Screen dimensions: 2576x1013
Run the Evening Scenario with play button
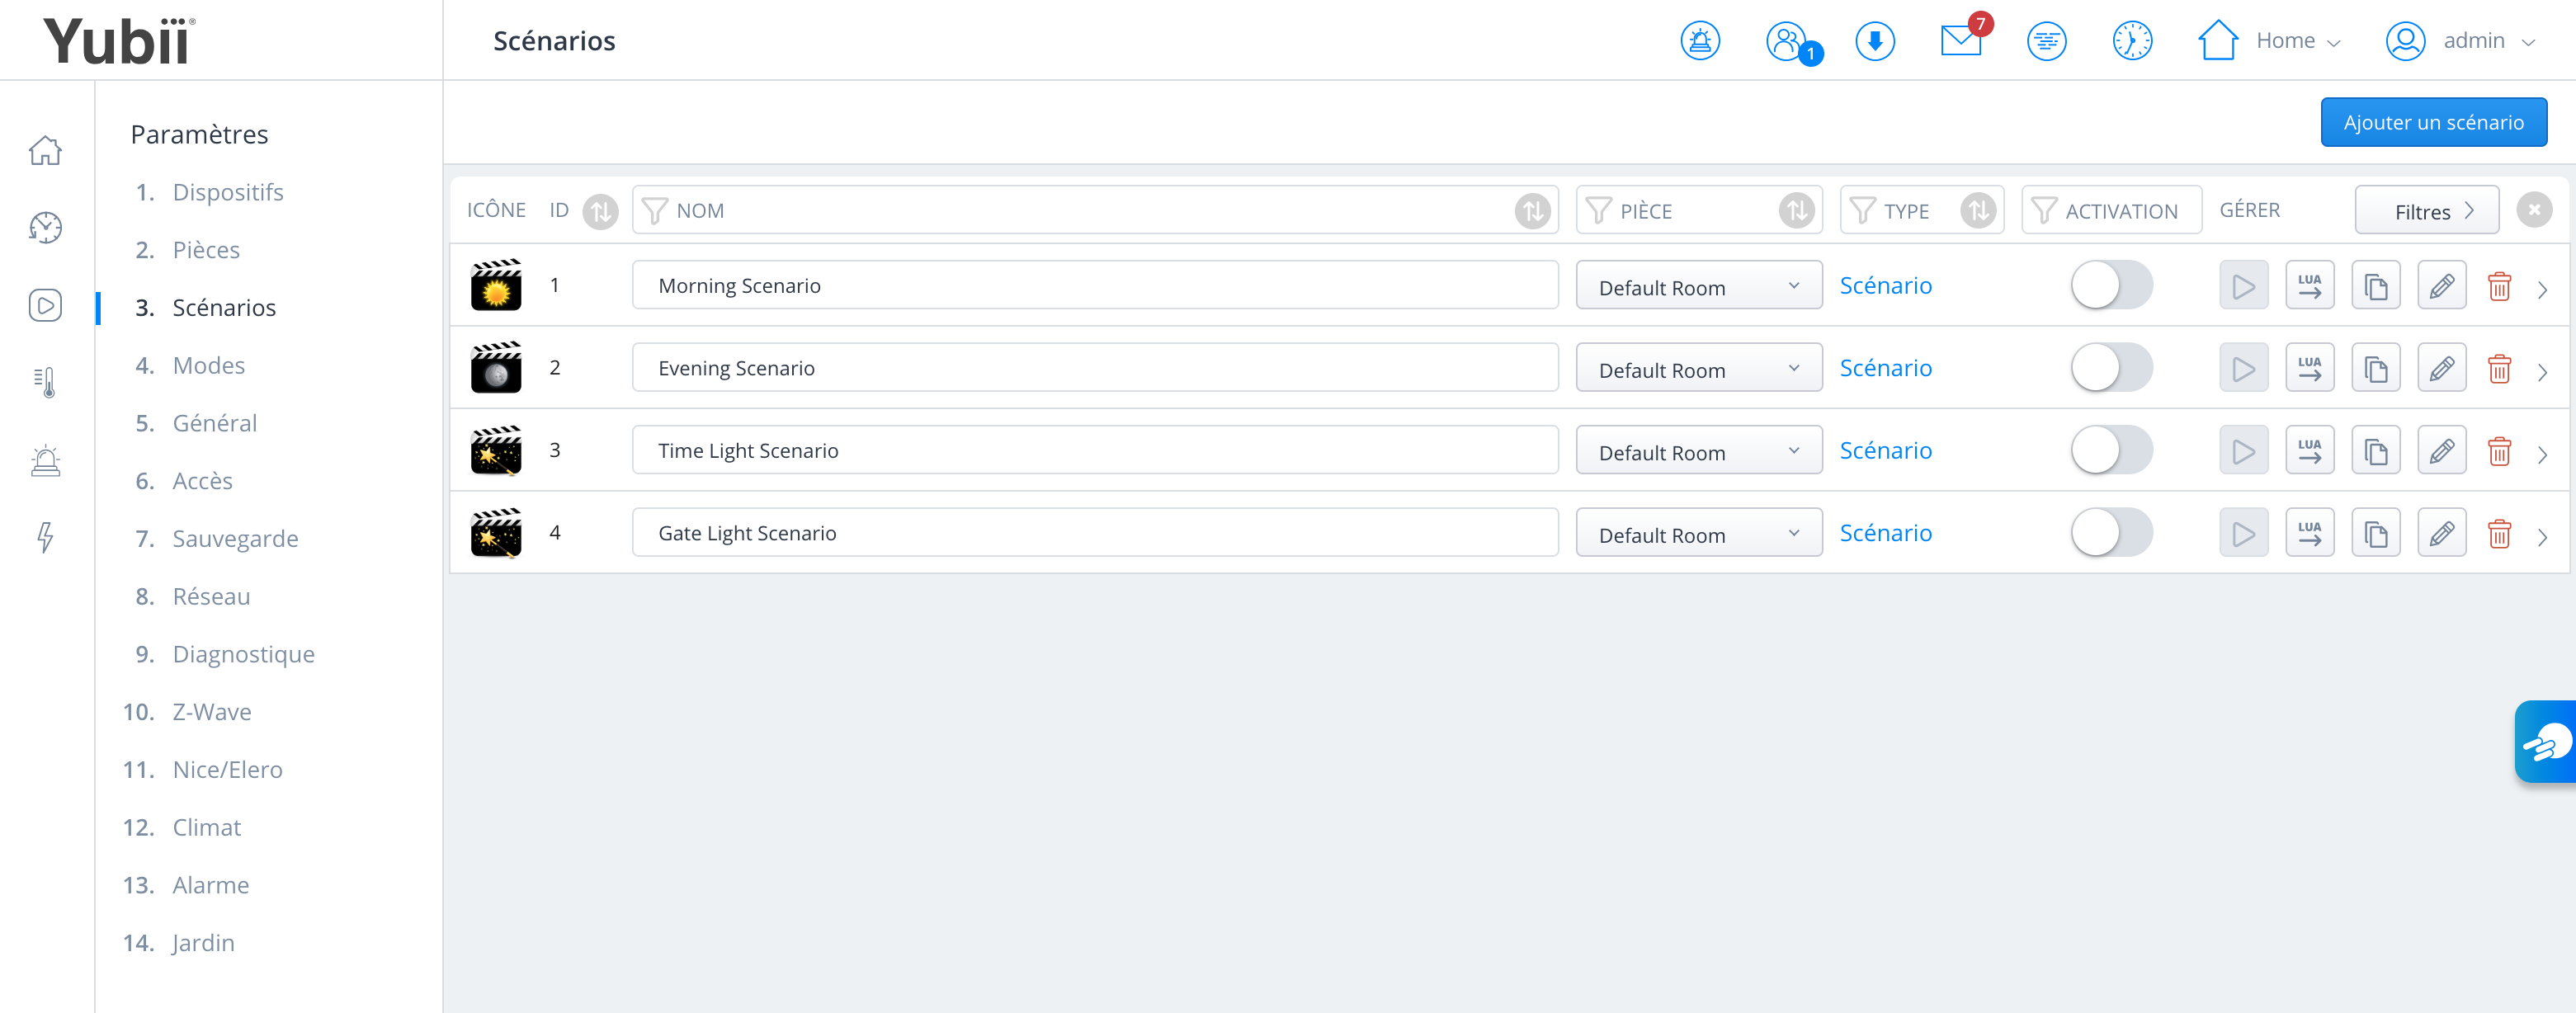2243,368
